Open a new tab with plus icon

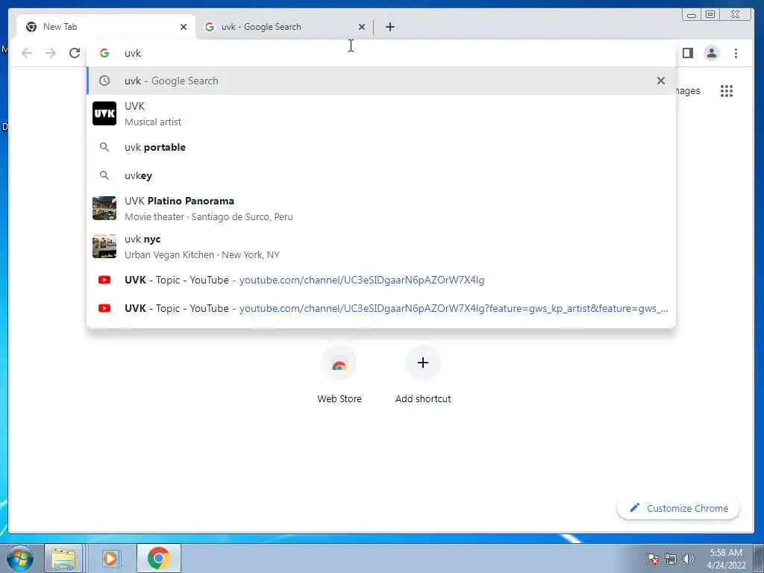tap(389, 27)
